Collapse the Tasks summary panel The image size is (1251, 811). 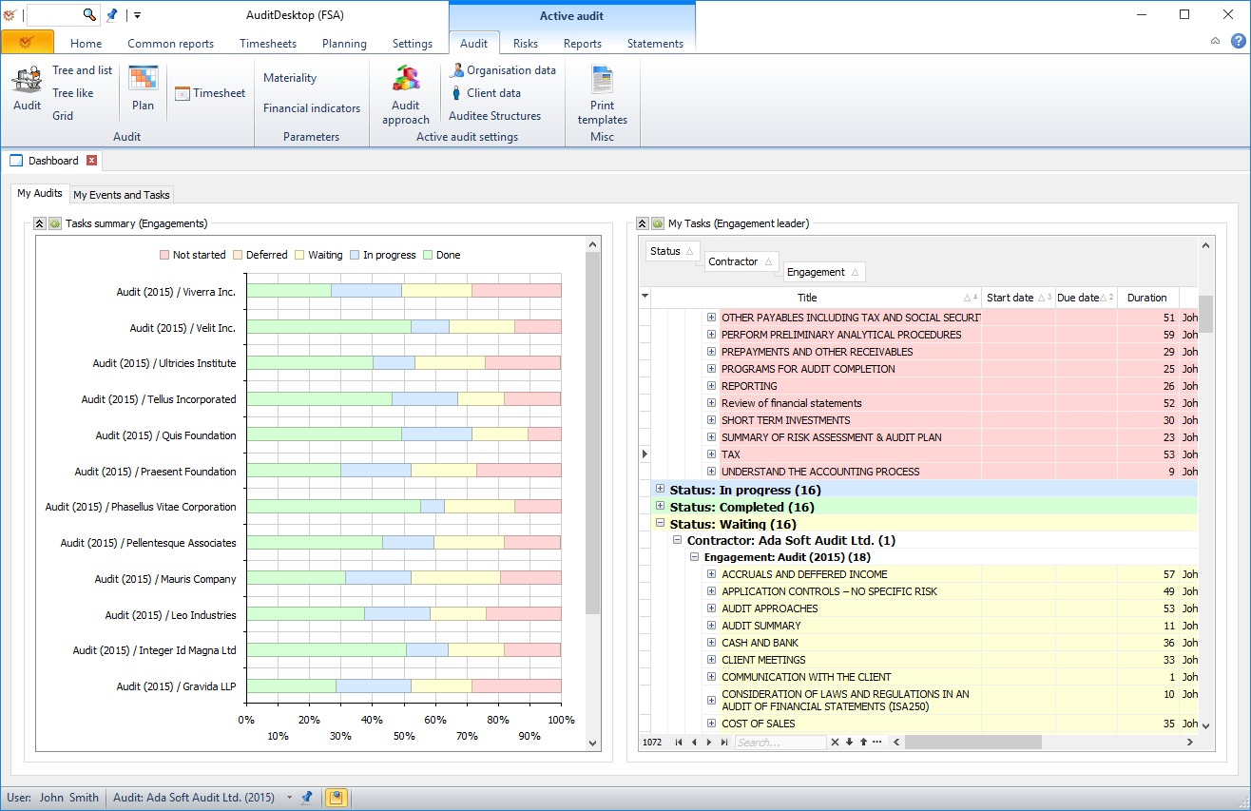tap(40, 223)
